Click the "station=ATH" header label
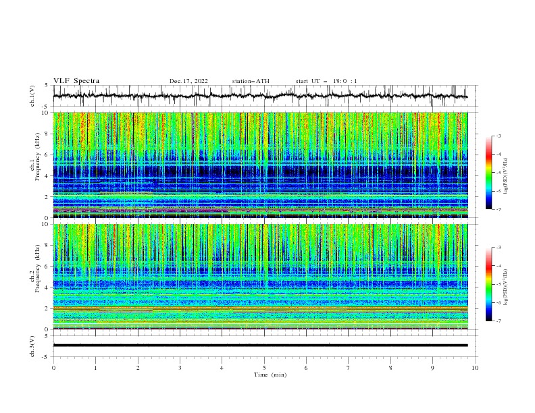535x413 pixels. (251, 81)
